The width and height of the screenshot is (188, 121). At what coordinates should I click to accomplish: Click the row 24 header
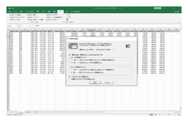point(8,75)
